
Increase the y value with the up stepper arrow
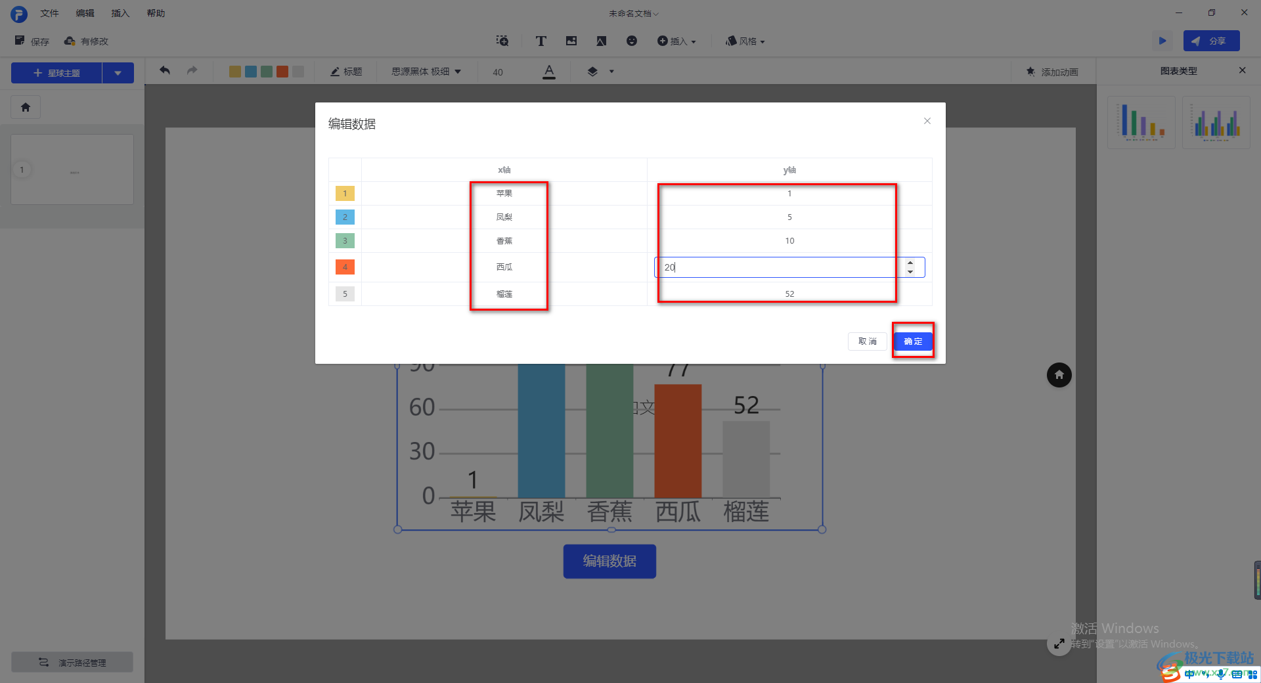pos(910,263)
